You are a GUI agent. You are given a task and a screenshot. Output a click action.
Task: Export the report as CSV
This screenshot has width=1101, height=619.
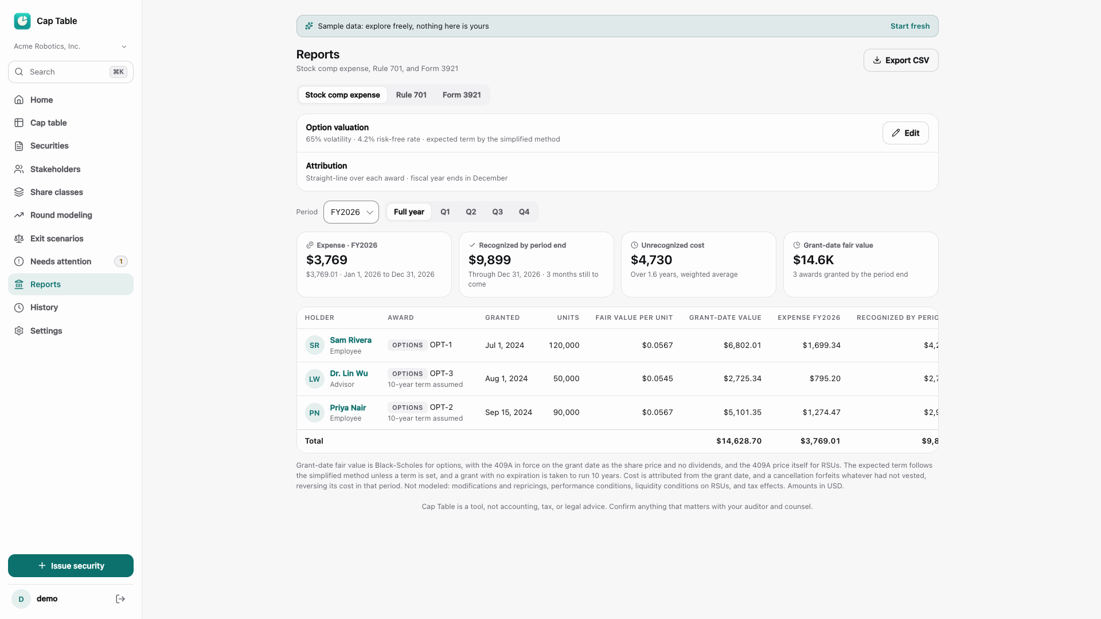(901, 60)
